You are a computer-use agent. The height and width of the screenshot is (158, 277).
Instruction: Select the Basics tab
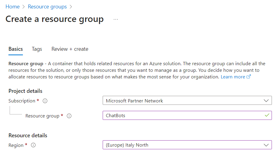[16, 49]
